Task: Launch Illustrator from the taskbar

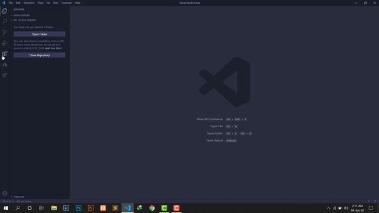Action: click(x=91, y=208)
